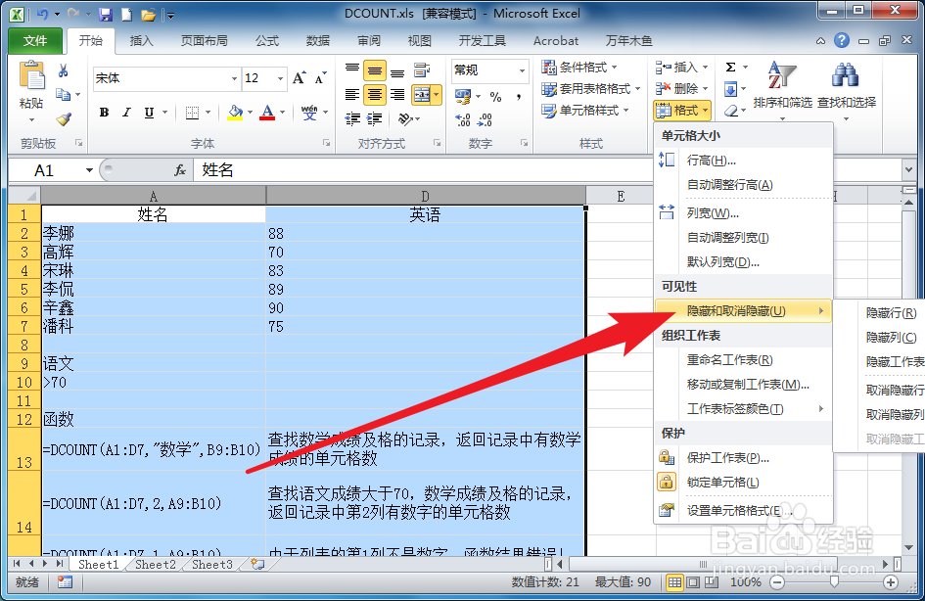Click the cell borders icon
The height and width of the screenshot is (601, 925).
coord(192,112)
